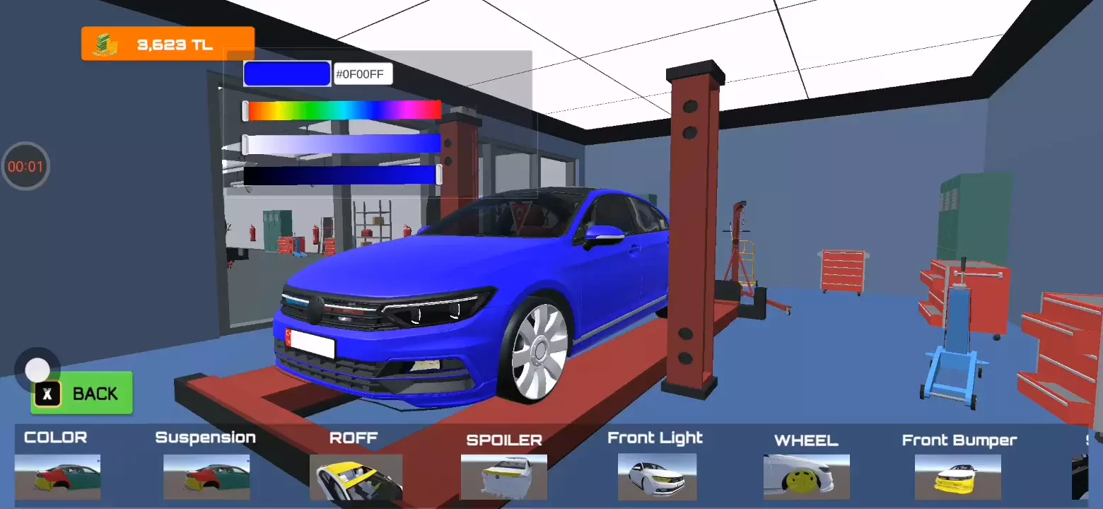Tap the white joystick control knob
Viewport: 1103px width, 509px height.
[37, 370]
